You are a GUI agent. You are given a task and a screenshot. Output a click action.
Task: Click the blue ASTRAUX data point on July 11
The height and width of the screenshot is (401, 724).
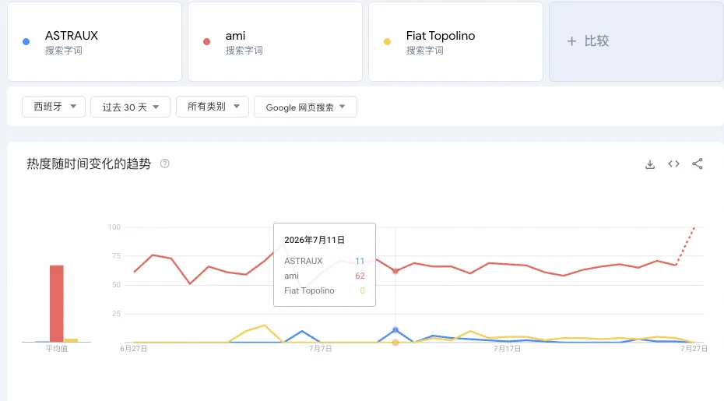(395, 330)
